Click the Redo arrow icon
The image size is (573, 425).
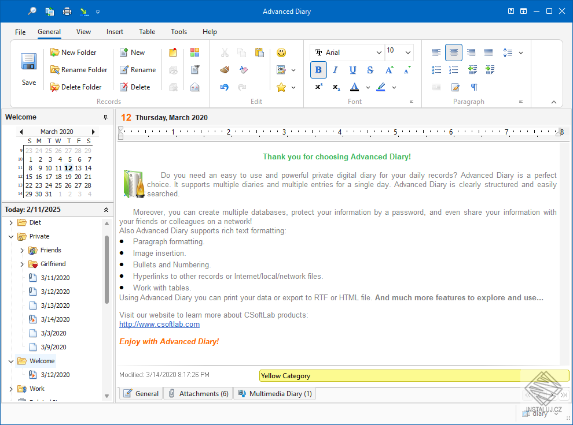242,87
